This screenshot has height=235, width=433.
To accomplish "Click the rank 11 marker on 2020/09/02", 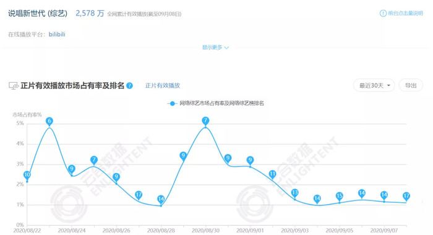I will coord(272,174).
